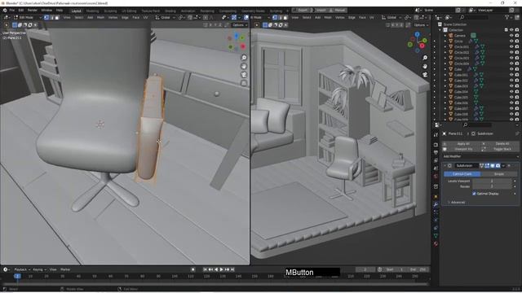Select Simple subdivision type
This screenshot has height=293, width=522.
pyautogui.click(x=498, y=174)
